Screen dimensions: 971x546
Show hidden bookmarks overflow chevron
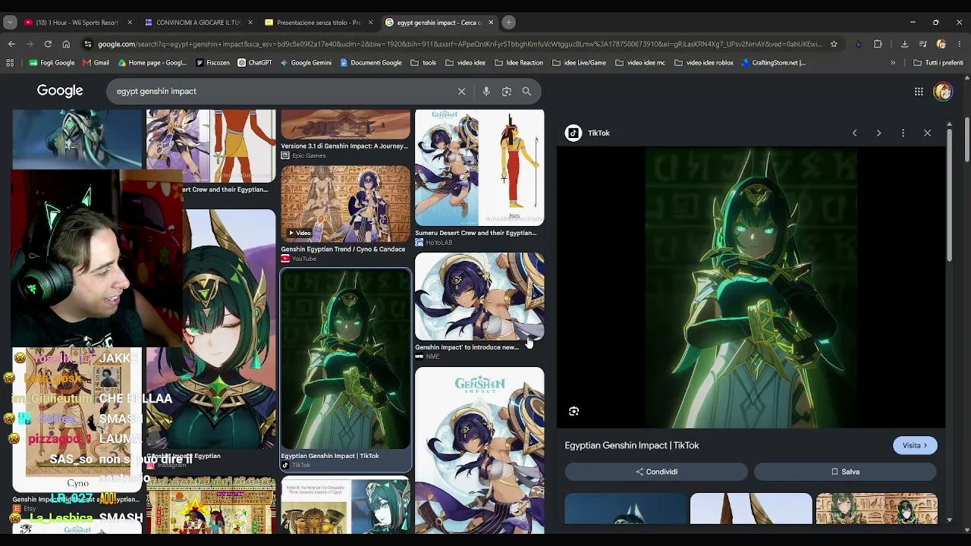(893, 63)
